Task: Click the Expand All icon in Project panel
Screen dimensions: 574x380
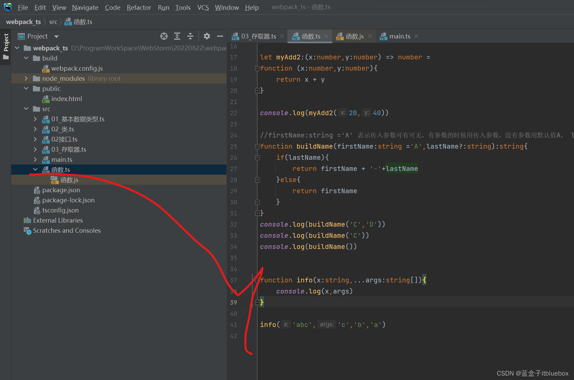Action: 177,36
